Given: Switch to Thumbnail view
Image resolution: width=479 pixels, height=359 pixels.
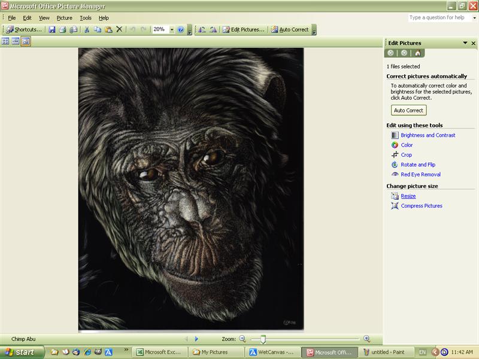Looking at the screenshot, I should [5, 41].
